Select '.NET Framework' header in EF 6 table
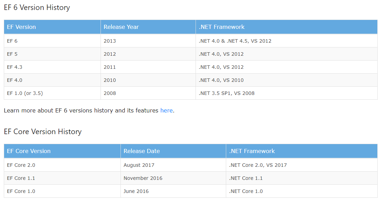The image size is (388, 206). click(286, 27)
